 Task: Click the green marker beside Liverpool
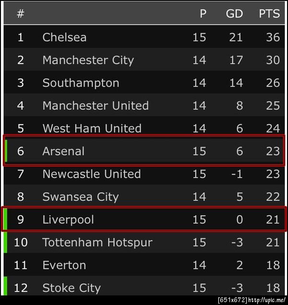5,220
